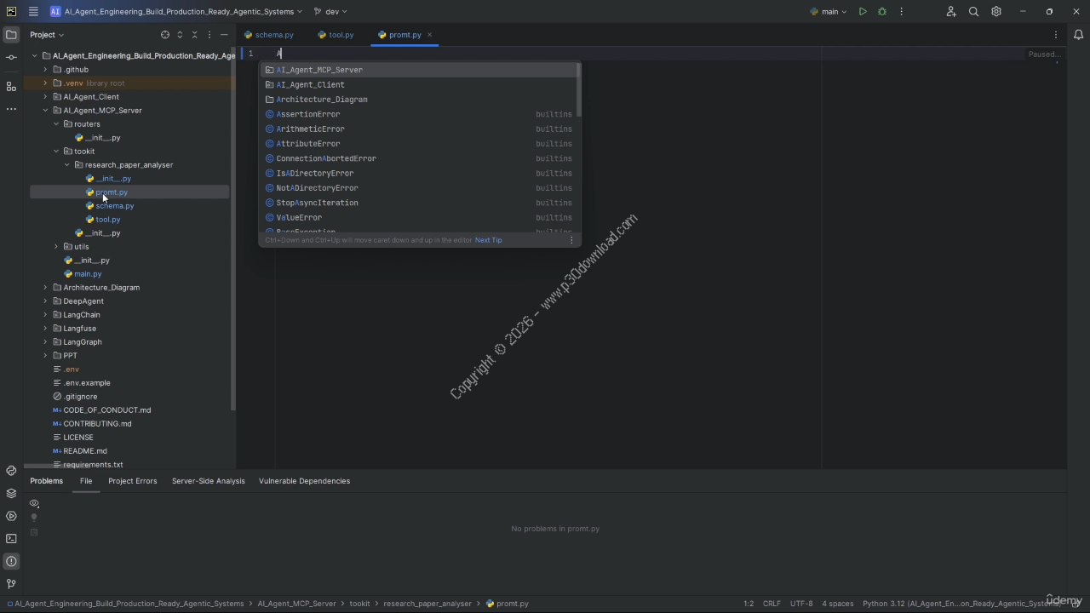Viewport: 1090px width, 613px height.
Task: Open the Git tool window icon
Action: tap(11, 584)
